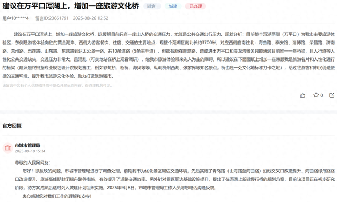This screenshot has width=337, height=204.
Task: Click the thumbs-up like icon
Action: (x=303, y=95)
